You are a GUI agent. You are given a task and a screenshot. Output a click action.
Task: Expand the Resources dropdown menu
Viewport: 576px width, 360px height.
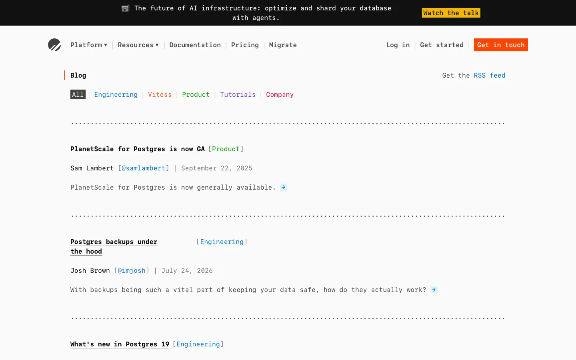click(x=138, y=45)
